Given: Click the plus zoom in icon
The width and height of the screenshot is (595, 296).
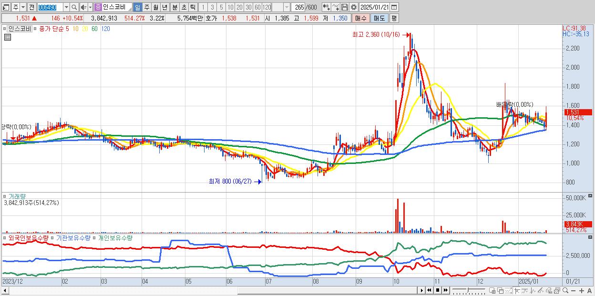Looking at the screenshot, I should [582, 290].
